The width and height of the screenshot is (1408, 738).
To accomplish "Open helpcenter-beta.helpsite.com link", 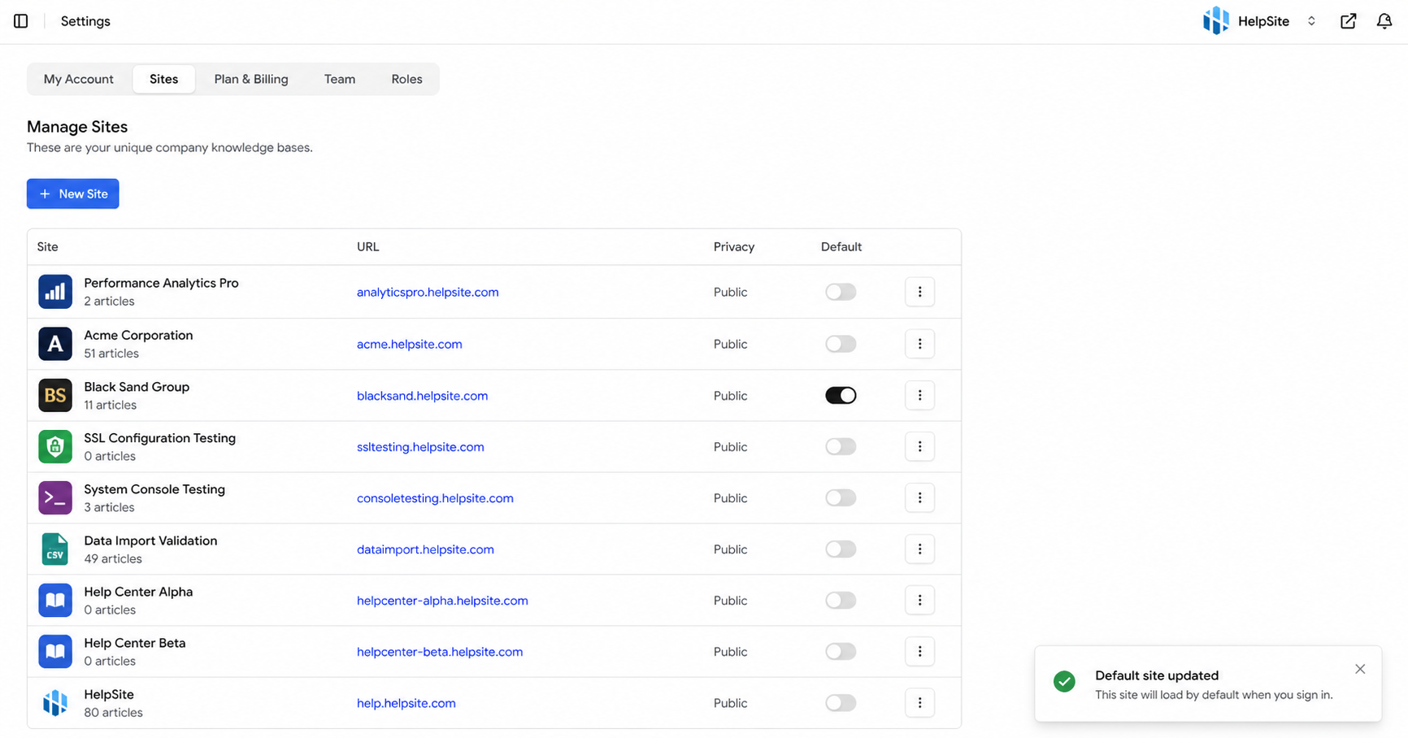I will pos(440,652).
